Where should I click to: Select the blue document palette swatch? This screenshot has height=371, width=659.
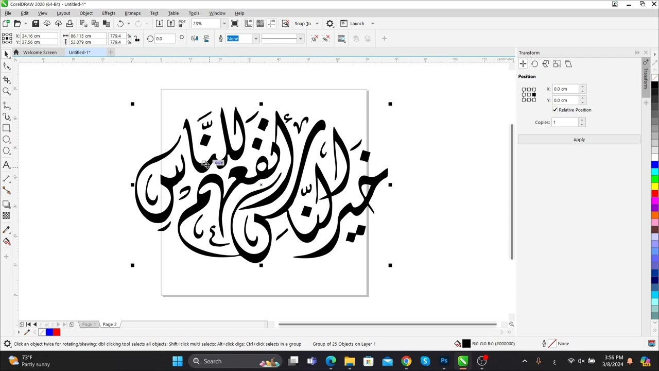49,332
